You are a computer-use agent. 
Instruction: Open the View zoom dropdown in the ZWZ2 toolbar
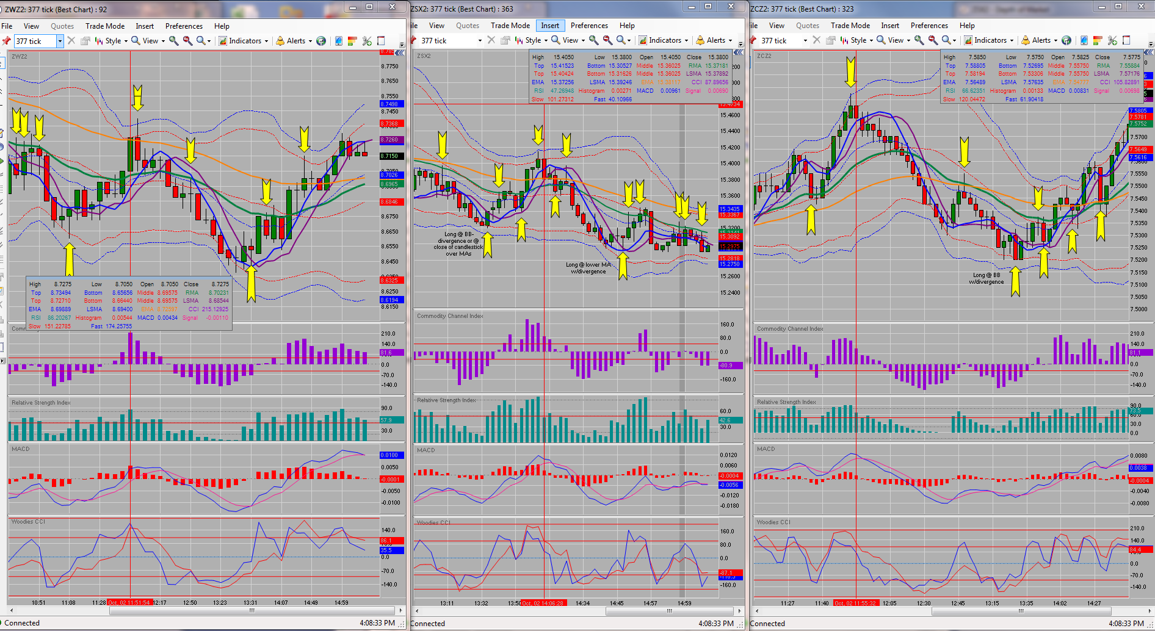tap(148, 41)
